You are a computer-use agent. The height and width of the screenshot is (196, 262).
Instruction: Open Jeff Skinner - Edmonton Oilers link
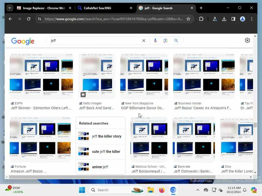pos(41,108)
